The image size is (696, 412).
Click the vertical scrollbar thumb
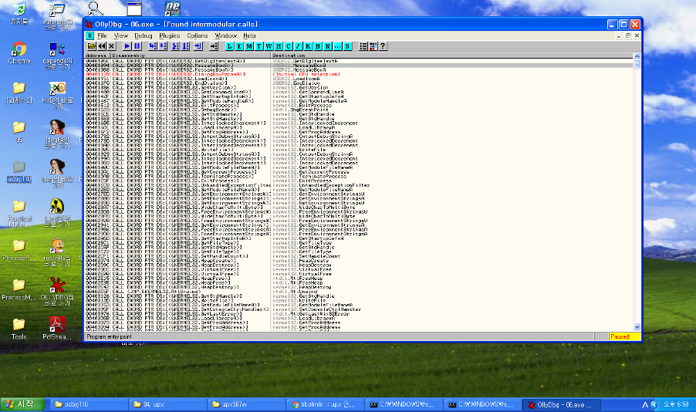point(637,64)
